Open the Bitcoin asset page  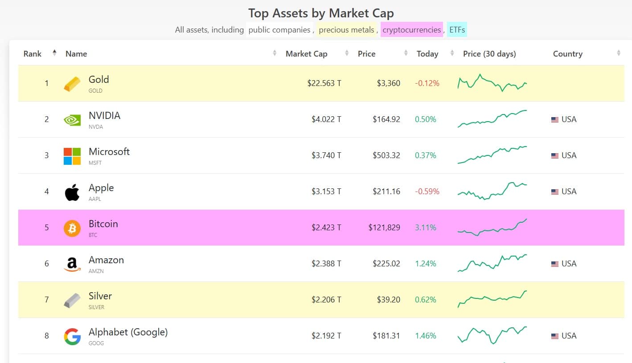pos(103,224)
